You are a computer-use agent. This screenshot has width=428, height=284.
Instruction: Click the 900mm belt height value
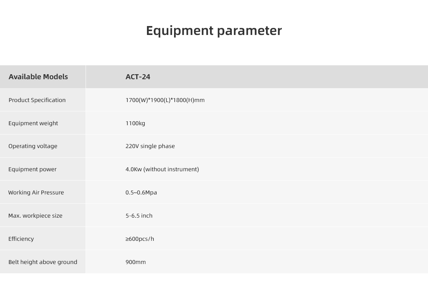coord(136,262)
